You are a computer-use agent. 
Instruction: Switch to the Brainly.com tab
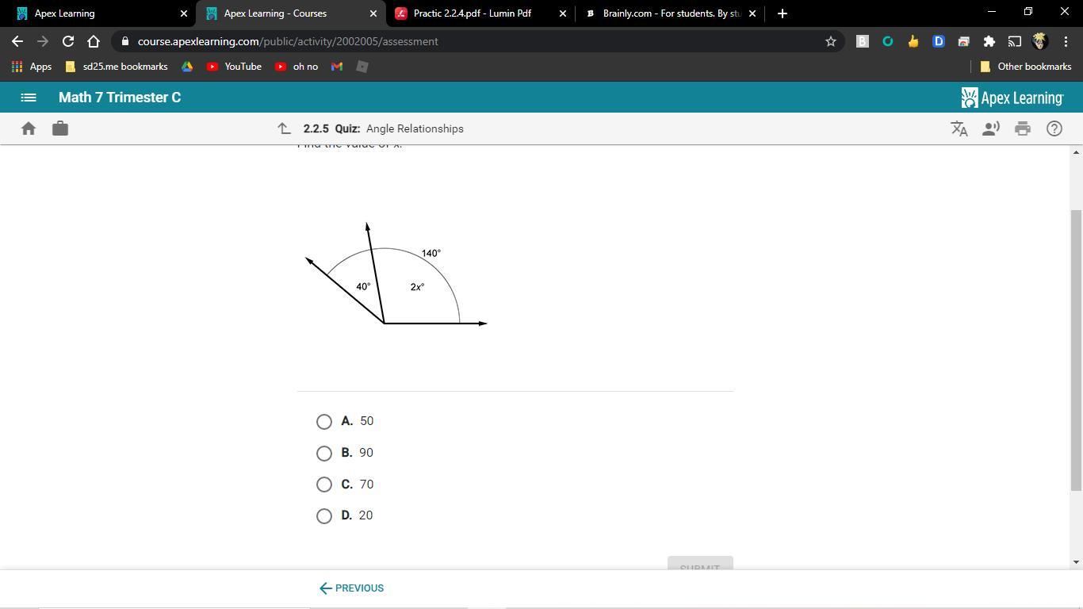(670, 13)
